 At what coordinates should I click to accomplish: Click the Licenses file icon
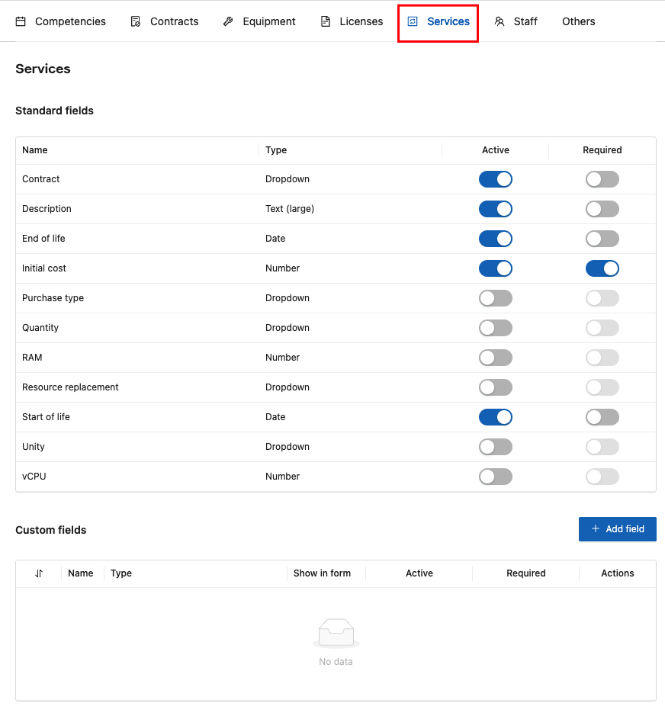click(326, 21)
